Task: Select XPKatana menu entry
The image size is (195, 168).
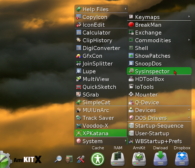Action: (x=101, y=133)
